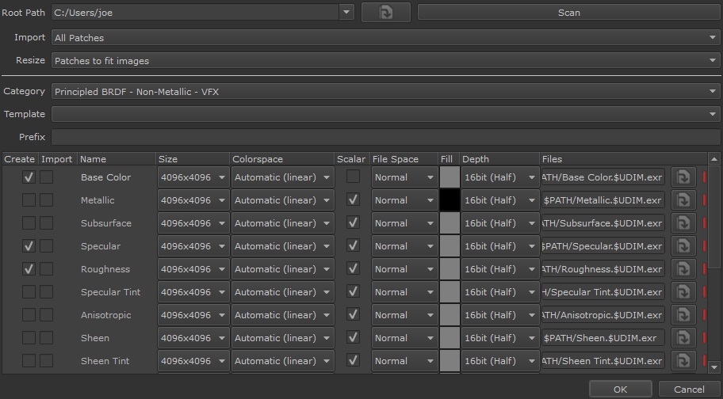Image resolution: width=723 pixels, height=399 pixels.
Task: Click the file browse icon for Subsurface row
Action: coord(683,223)
